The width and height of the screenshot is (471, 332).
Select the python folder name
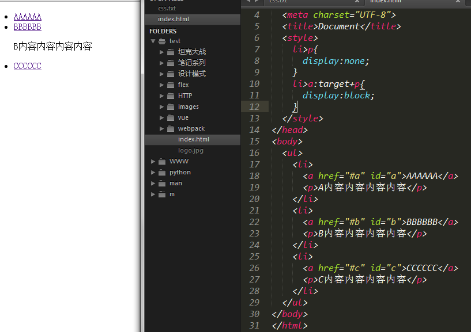click(x=180, y=173)
